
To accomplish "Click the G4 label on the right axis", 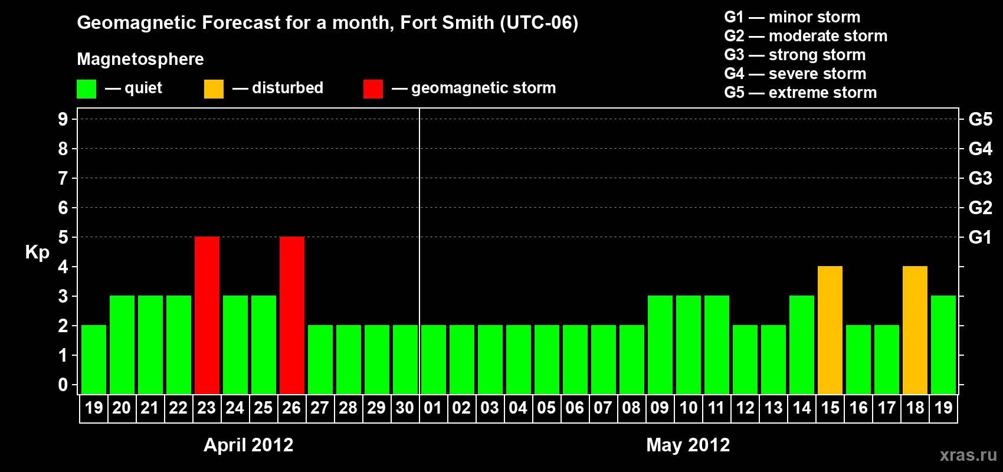I will (981, 149).
